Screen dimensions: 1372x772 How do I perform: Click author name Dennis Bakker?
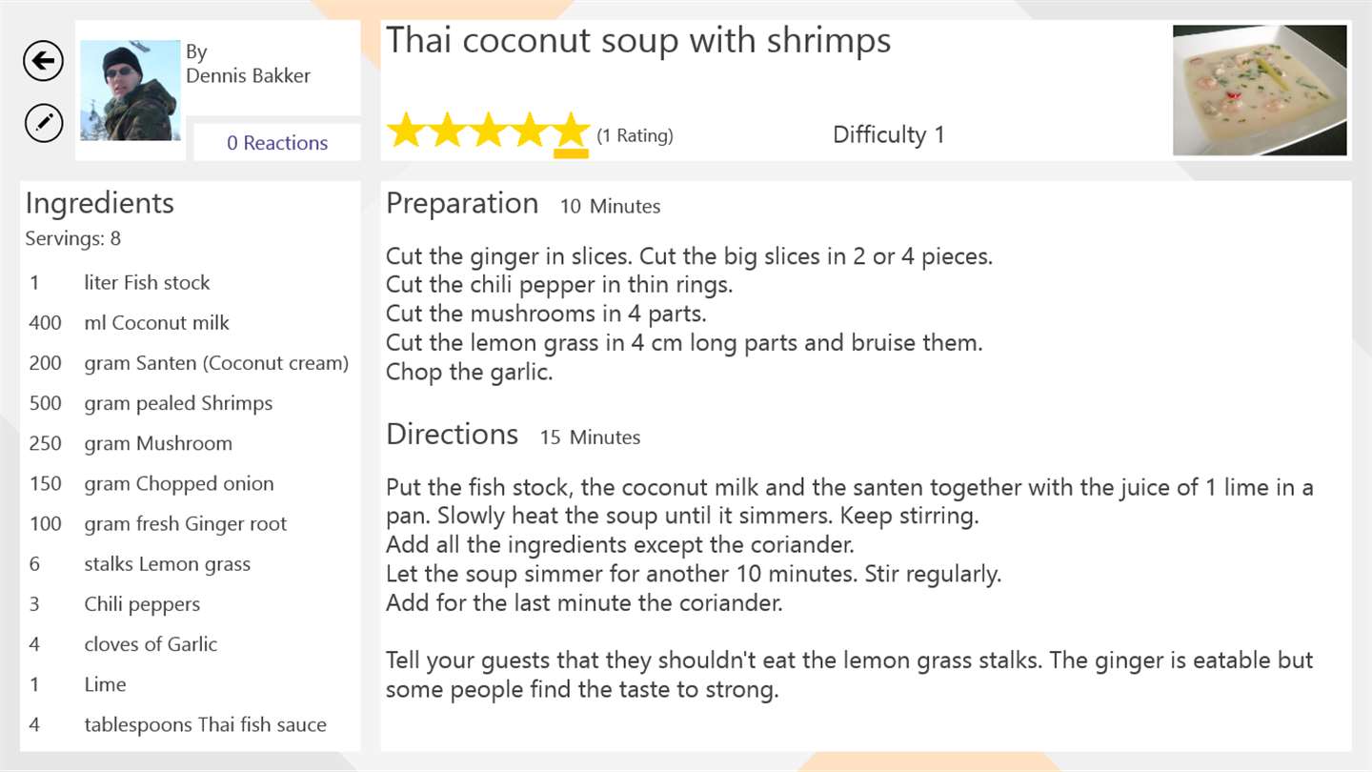pos(248,76)
